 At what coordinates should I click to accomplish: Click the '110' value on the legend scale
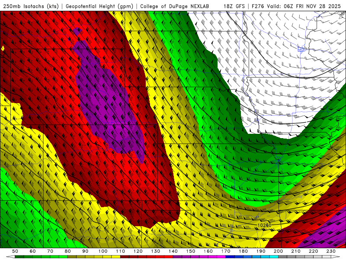[x=120, y=251]
